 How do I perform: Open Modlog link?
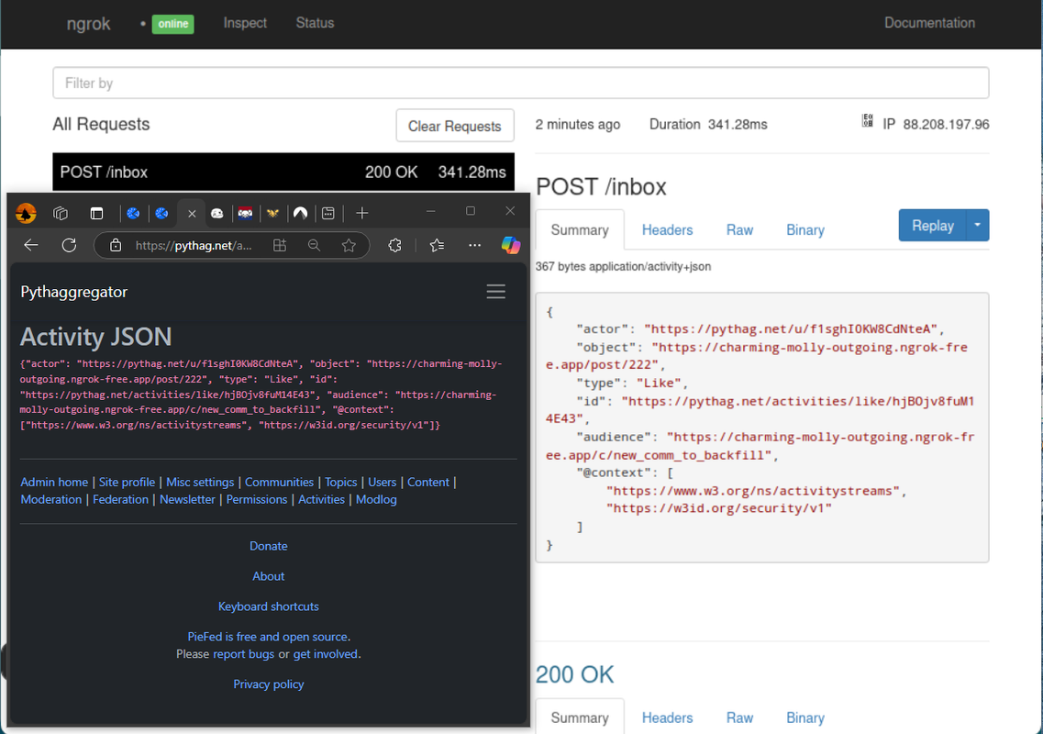[x=376, y=499]
